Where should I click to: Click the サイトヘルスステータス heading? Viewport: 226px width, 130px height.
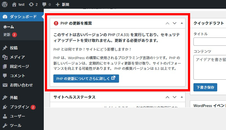pyautogui.click(x=74, y=97)
